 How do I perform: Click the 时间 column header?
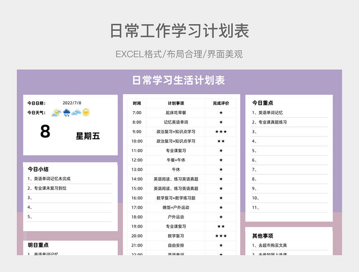point(137,103)
